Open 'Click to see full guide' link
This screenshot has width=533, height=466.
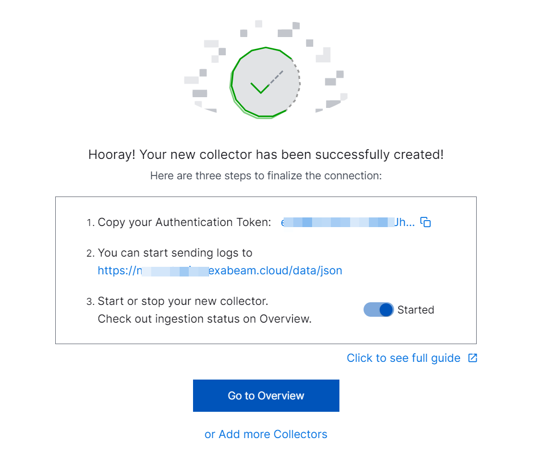click(x=403, y=358)
